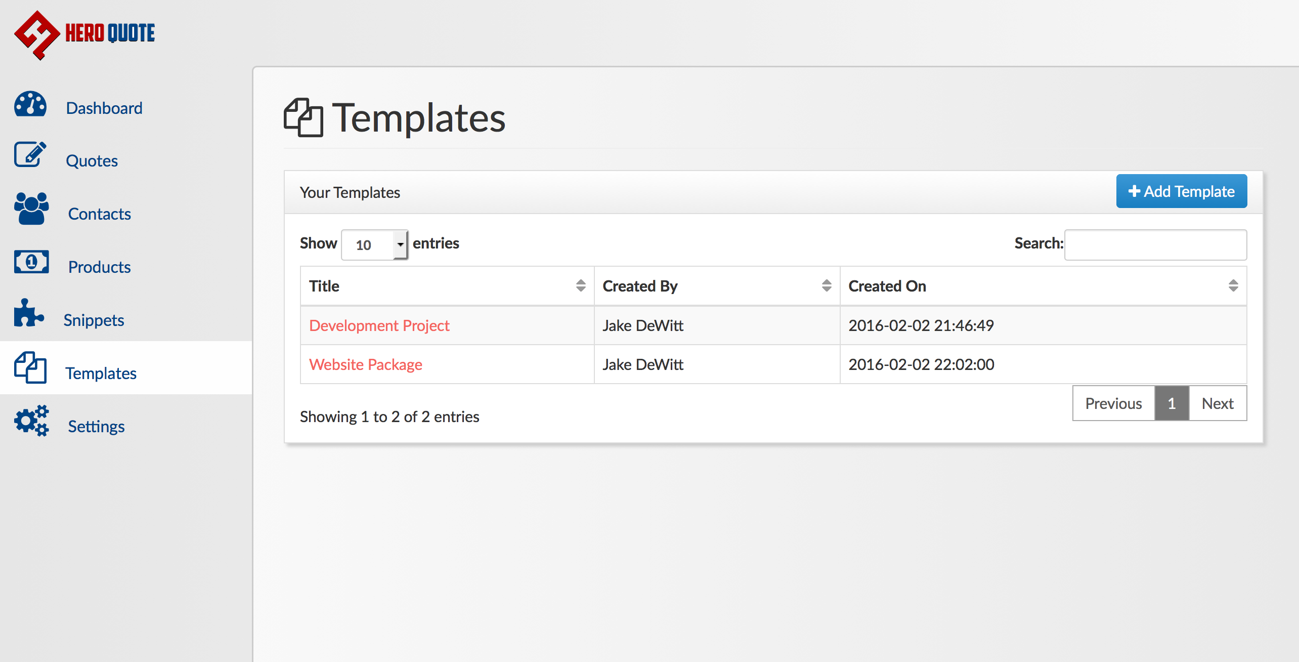
Task: Click the Contacts people icon
Action: (x=31, y=209)
